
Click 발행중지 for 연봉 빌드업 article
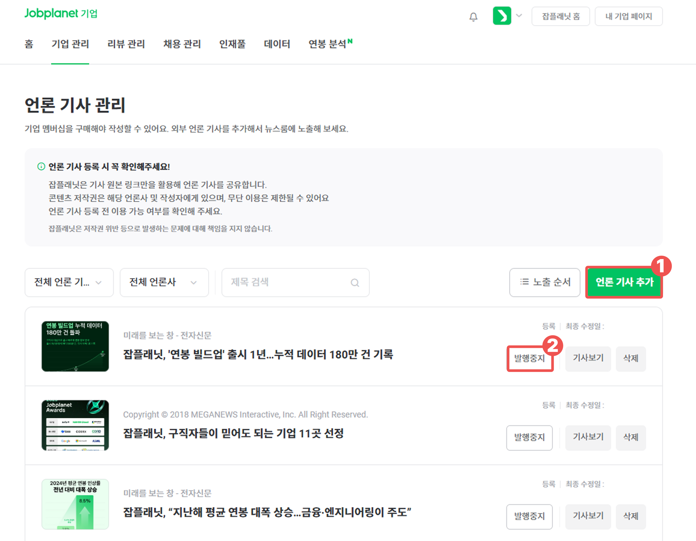(529, 359)
